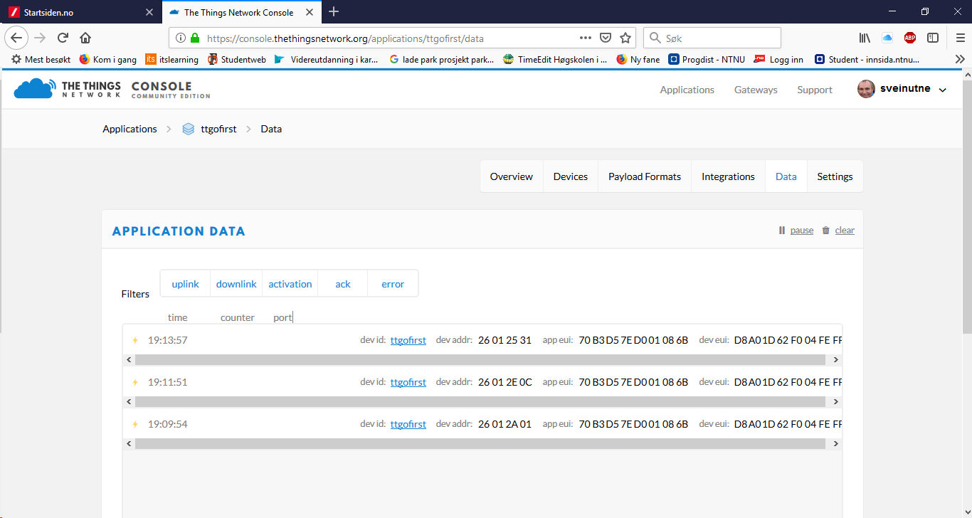Click The Things Network cloud logo
Screen dimensions: 972x518
coord(33,89)
